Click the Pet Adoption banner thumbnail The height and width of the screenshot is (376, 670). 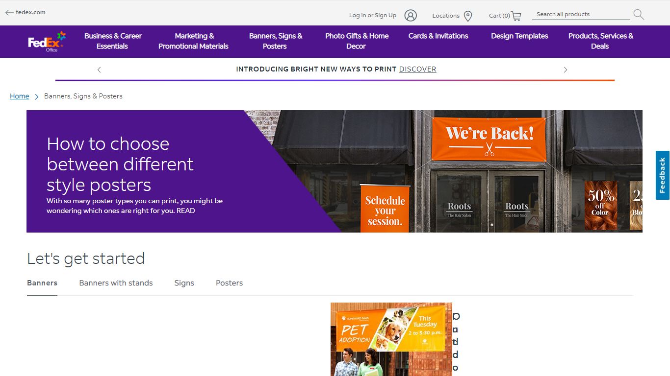[x=391, y=339]
